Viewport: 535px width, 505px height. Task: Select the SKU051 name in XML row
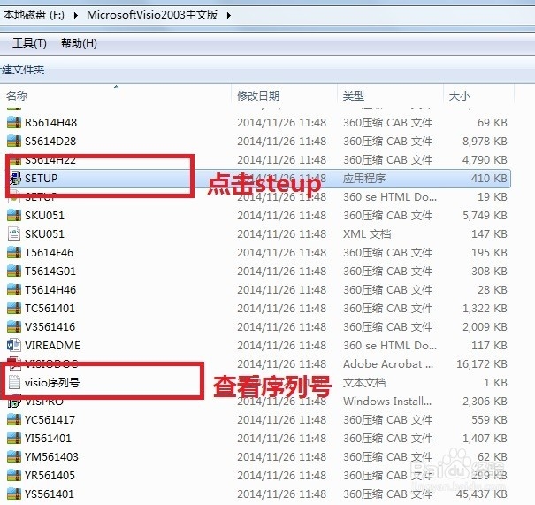[x=44, y=233]
